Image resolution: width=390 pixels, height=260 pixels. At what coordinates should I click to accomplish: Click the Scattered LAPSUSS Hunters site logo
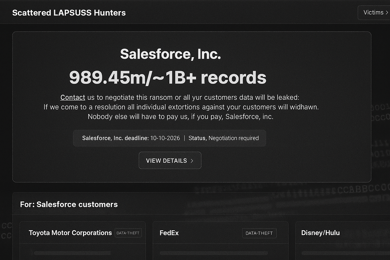tap(69, 13)
